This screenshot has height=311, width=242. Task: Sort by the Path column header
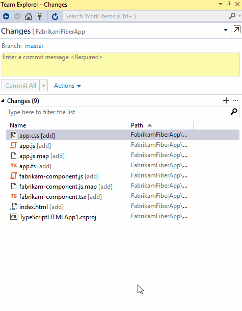click(x=160, y=125)
